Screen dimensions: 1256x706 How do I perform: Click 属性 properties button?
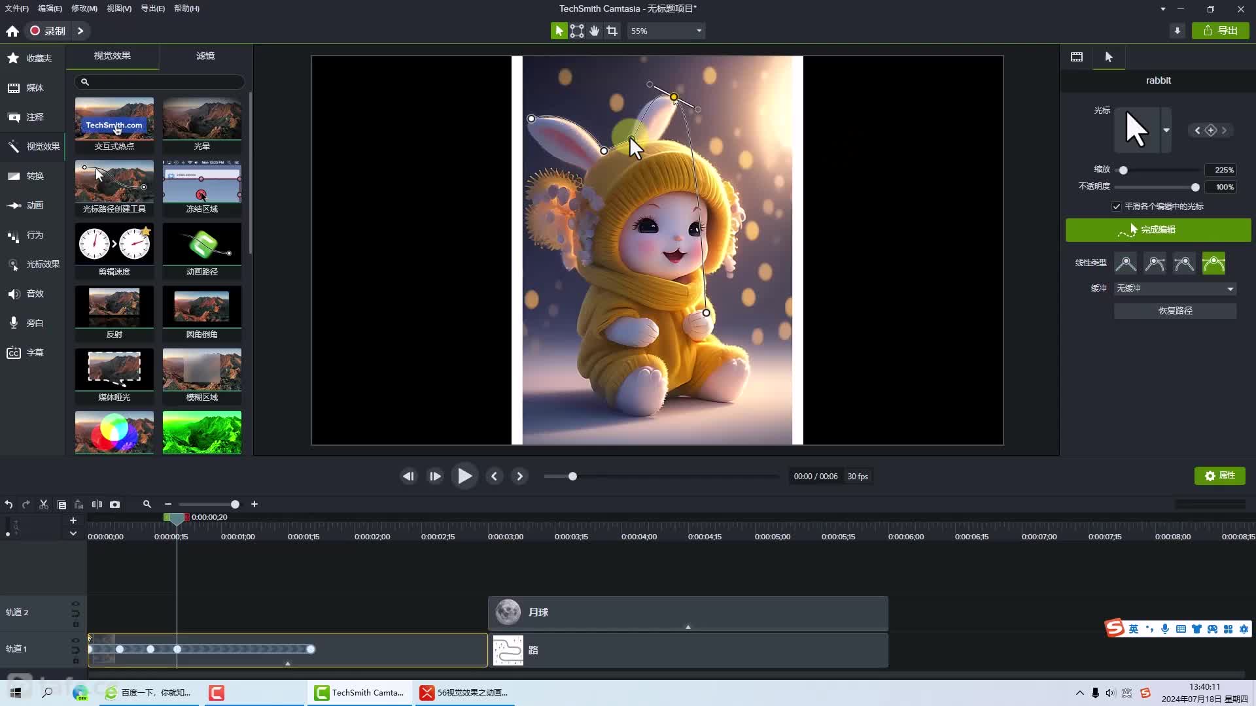[x=1219, y=476]
